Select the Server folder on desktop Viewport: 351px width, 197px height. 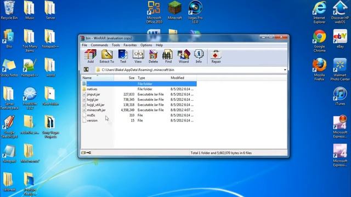click(x=50, y=10)
